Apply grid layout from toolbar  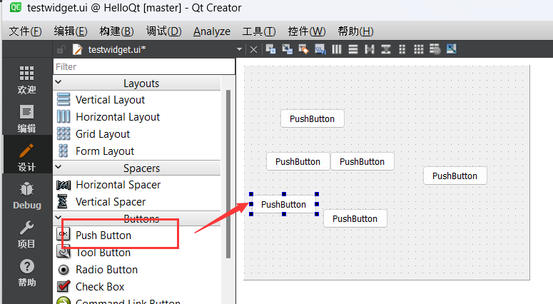tap(419, 49)
